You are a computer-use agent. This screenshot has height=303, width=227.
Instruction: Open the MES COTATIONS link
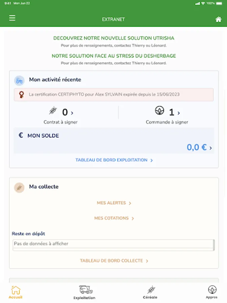point(114,218)
